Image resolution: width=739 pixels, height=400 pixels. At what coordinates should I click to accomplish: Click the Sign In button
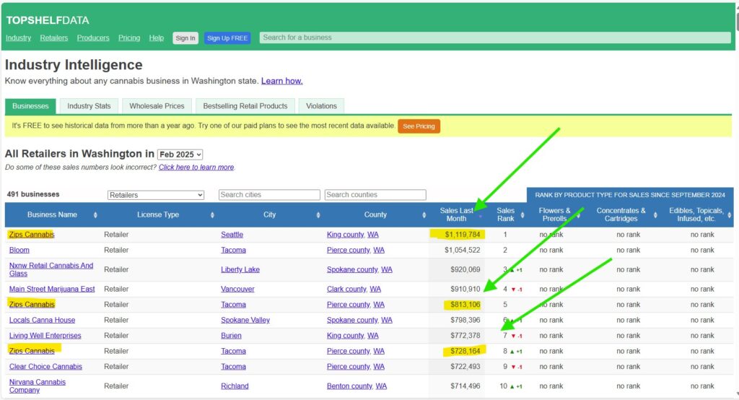pyautogui.click(x=185, y=38)
